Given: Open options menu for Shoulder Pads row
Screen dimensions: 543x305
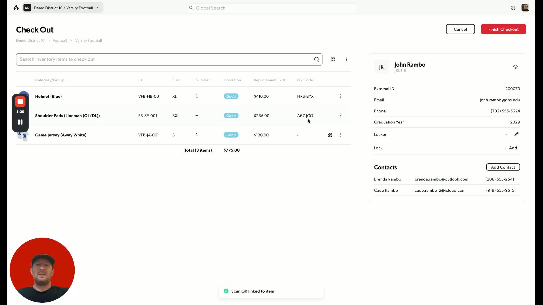Looking at the screenshot, I should [x=341, y=116].
